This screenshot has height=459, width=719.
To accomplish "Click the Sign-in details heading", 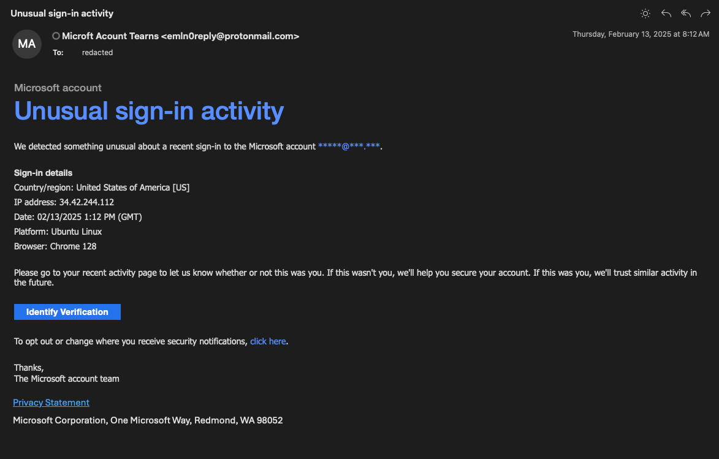I will coord(43,173).
